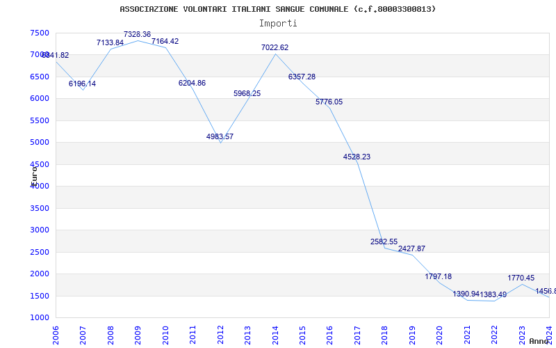Click the 1383.49 data label

[x=493, y=294]
